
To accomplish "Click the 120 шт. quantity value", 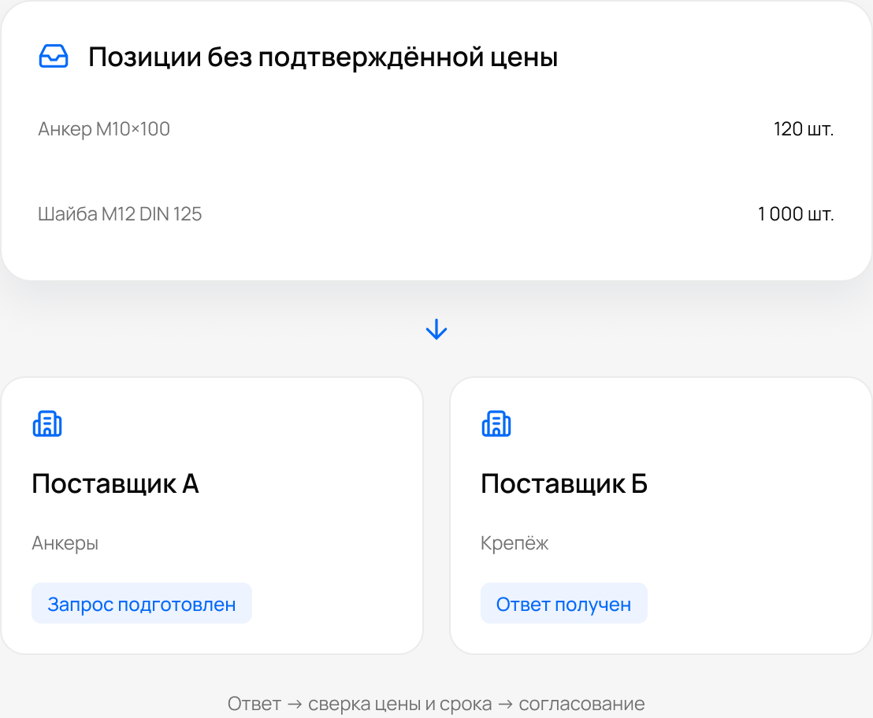I will coord(804,129).
